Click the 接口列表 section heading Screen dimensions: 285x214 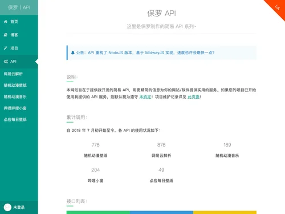click(76, 201)
